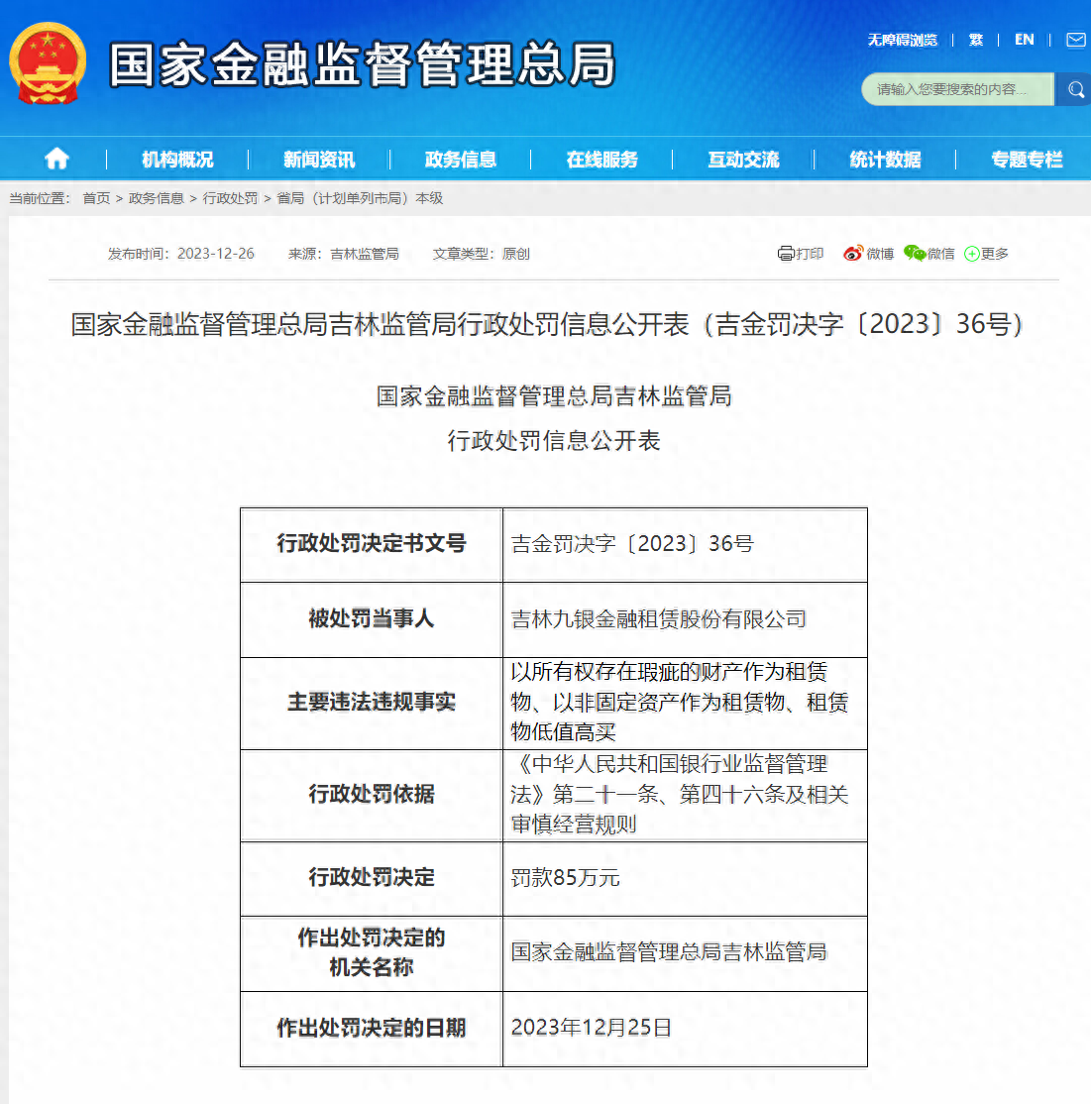This screenshot has width=1091, height=1104.
Task: Share via the Weibo icon
Action: pos(853,254)
